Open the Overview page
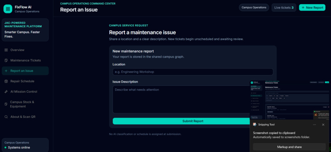This screenshot has width=331, height=152. tap(25, 50)
